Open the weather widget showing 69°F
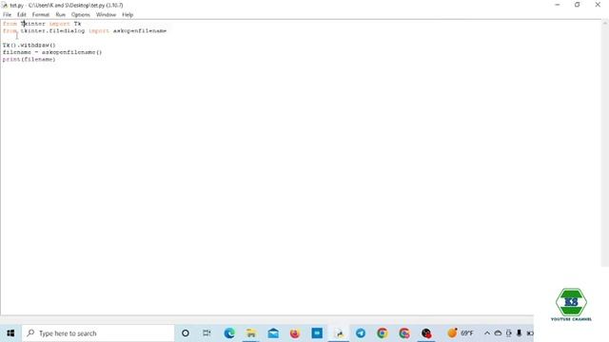This screenshot has height=342, width=609. click(461, 333)
